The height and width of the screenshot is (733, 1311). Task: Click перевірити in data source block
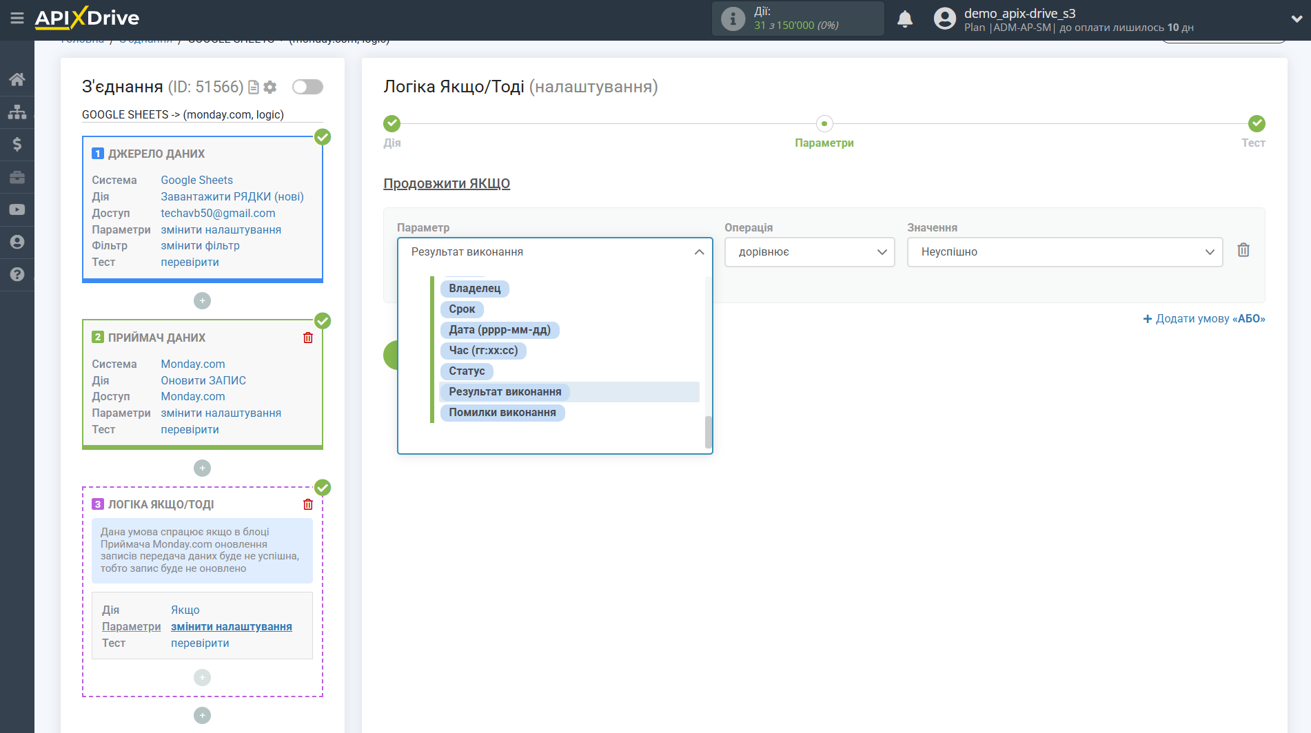point(190,262)
